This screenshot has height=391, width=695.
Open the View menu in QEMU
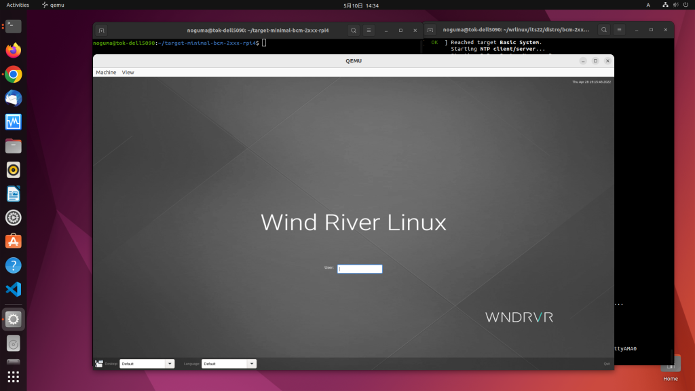pos(128,72)
